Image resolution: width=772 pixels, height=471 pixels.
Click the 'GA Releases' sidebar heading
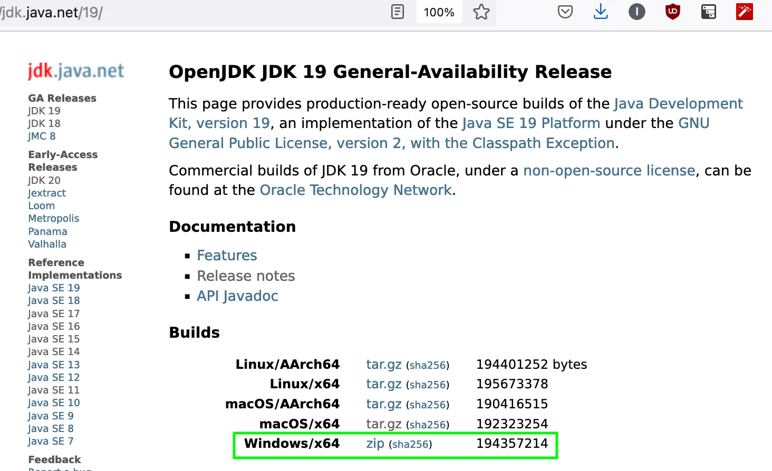click(62, 98)
